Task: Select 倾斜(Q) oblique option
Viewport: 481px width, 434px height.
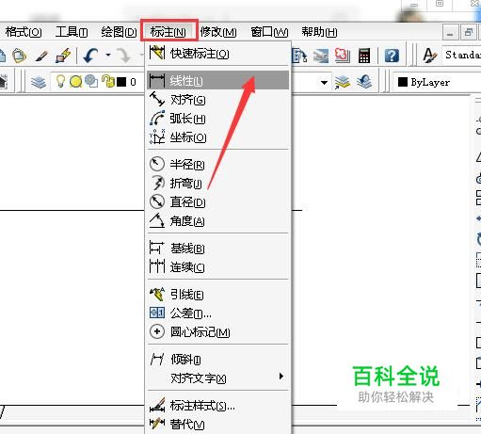Action: pos(217,359)
